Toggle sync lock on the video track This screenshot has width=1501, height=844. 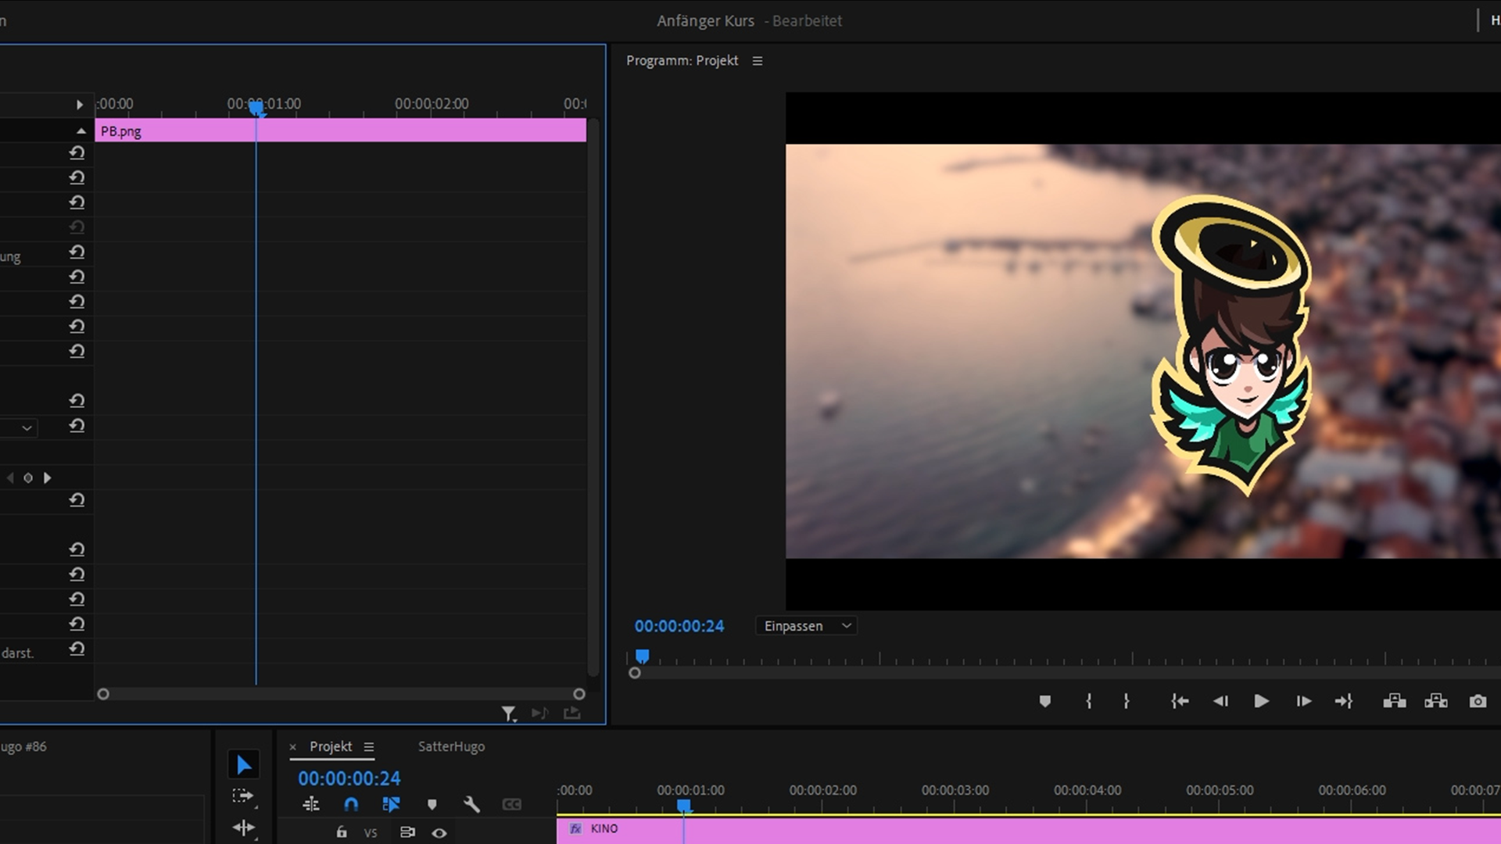coord(407,832)
